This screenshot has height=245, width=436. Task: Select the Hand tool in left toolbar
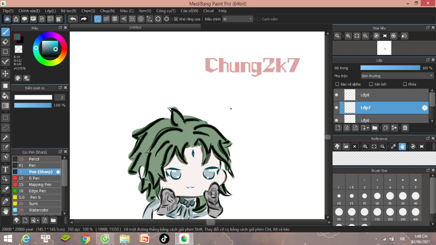(5, 211)
